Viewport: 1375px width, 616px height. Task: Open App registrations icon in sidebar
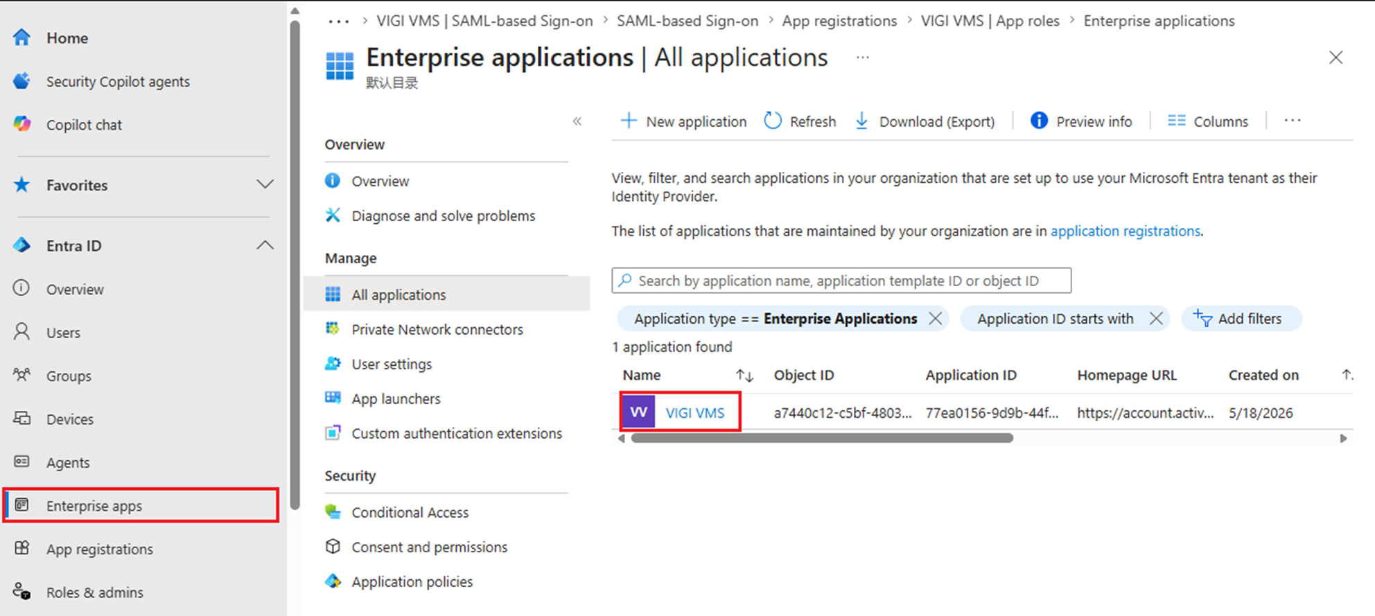click(x=22, y=548)
